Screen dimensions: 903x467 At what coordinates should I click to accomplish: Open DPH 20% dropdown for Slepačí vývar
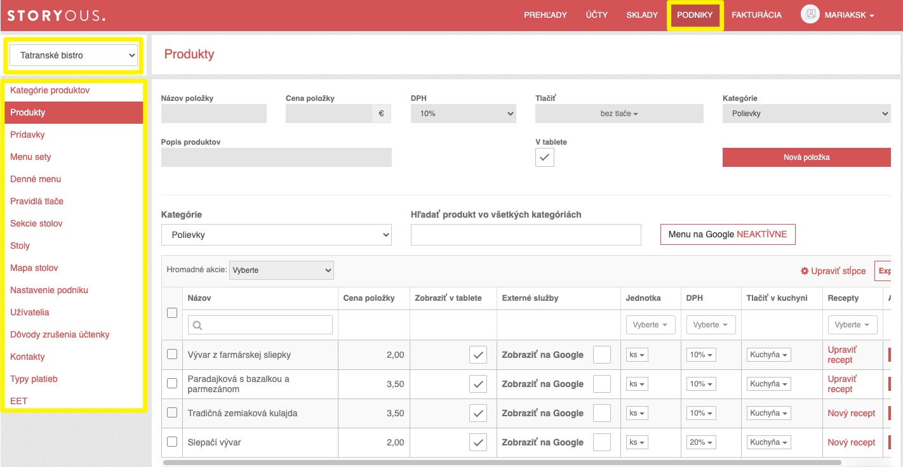pyautogui.click(x=701, y=442)
